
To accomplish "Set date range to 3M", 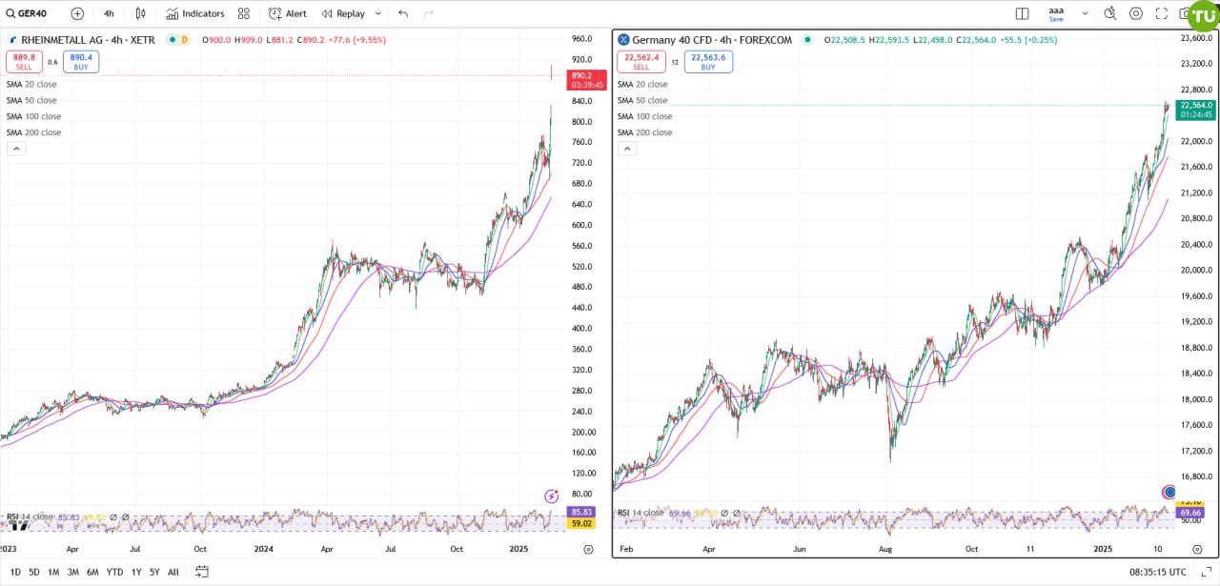I will [72, 572].
